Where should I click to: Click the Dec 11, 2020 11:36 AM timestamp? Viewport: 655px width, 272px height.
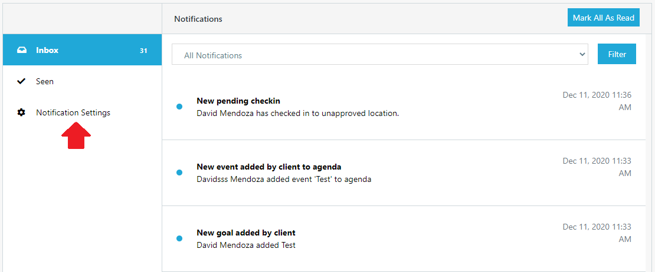[x=597, y=101]
